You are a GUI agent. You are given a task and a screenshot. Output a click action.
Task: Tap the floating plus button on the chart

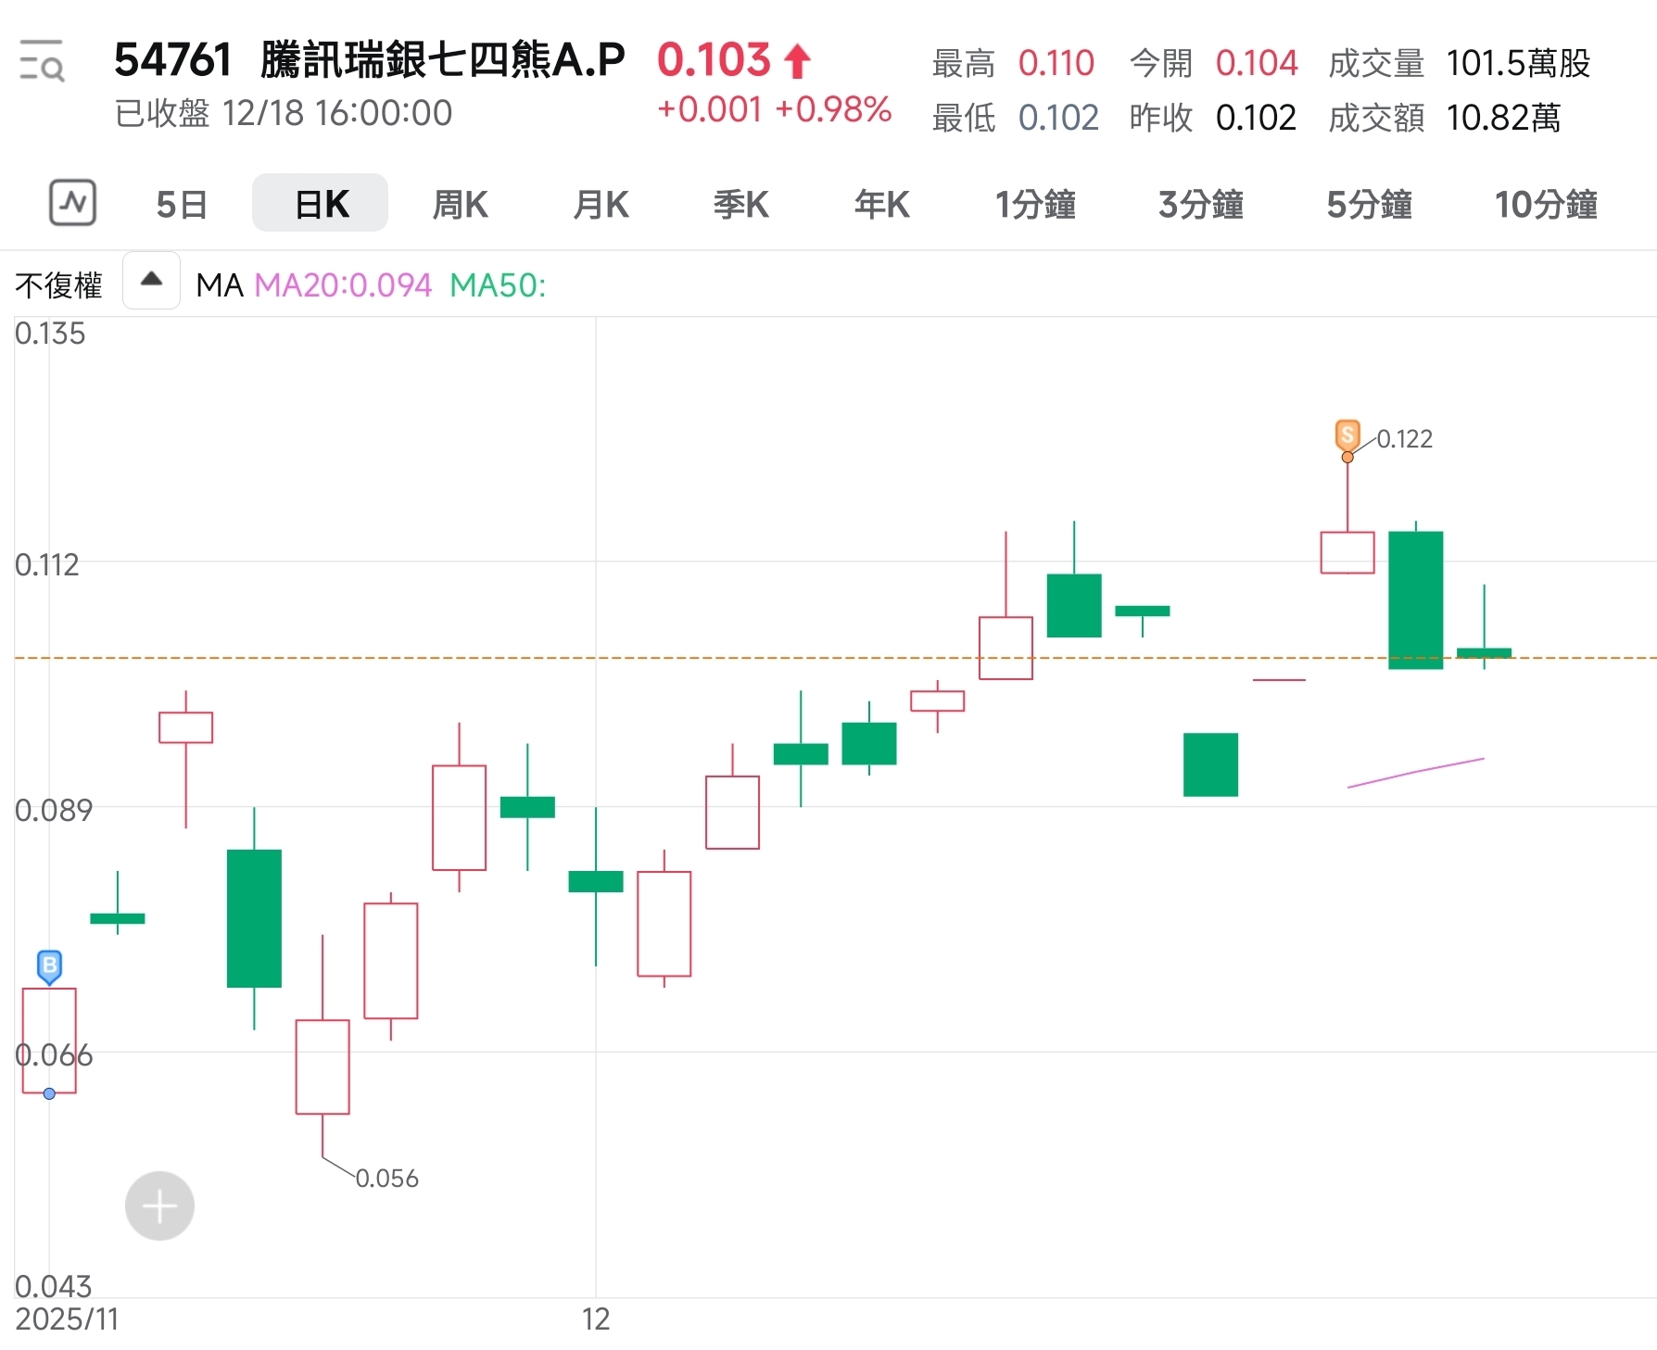click(x=158, y=1205)
